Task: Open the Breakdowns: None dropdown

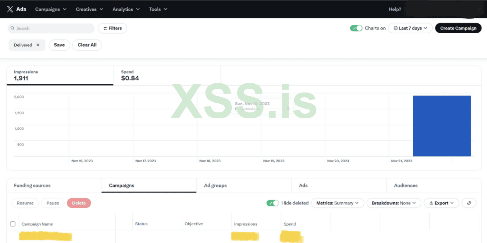Action: coord(394,203)
